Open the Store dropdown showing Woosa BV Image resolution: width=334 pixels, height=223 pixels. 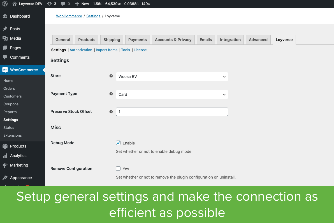(172, 77)
